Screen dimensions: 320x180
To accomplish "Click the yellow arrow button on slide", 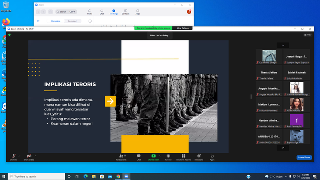I will [110, 101].
